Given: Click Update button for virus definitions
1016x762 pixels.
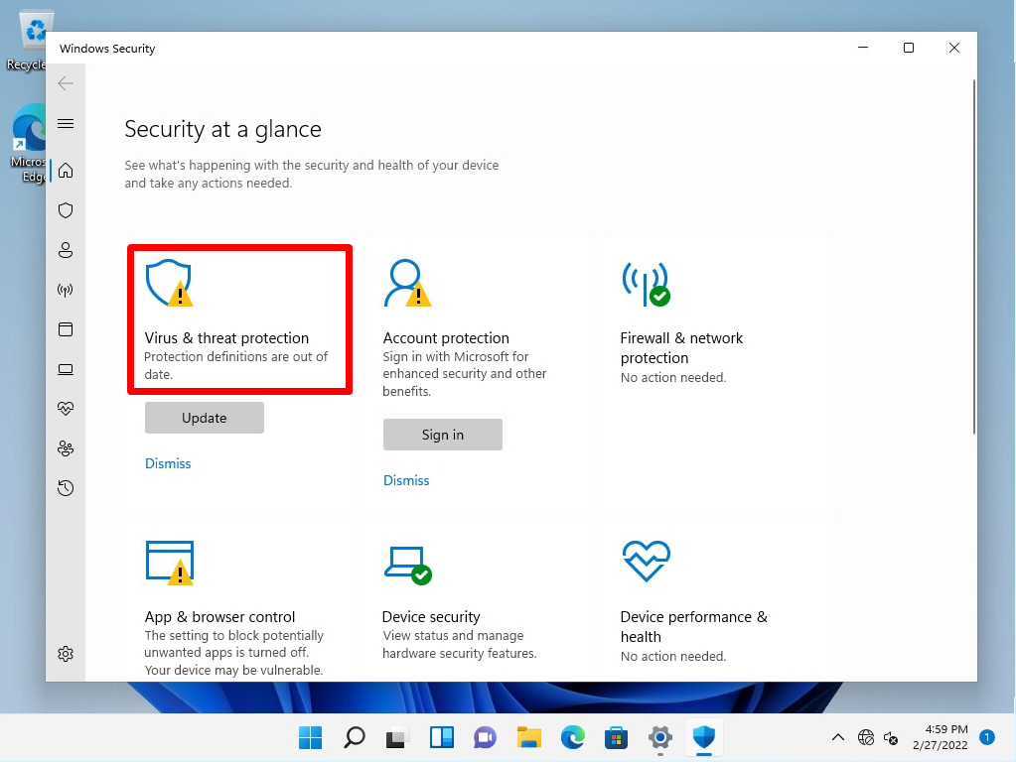Looking at the screenshot, I should (205, 418).
